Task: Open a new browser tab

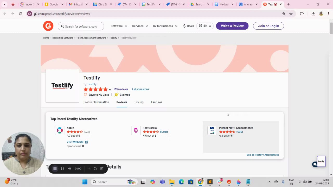Action: click(288, 4)
